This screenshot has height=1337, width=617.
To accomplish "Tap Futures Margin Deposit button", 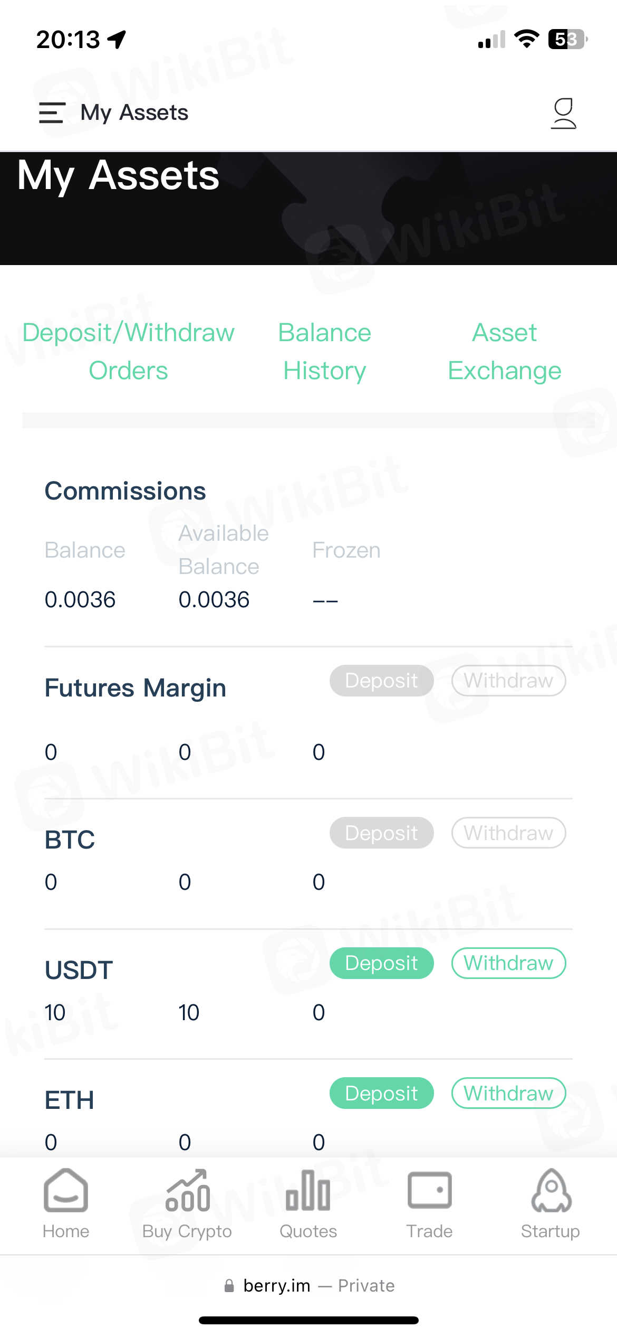I will pos(381,680).
